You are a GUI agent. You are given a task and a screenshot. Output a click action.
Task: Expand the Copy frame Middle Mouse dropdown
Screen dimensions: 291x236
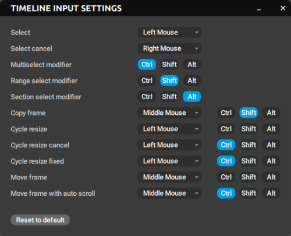pyautogui.click(x=169, y=112)
